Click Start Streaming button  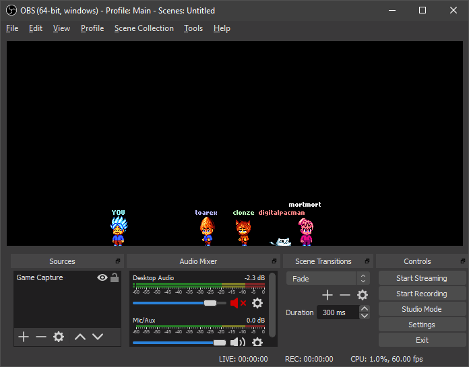click(422, 278)
